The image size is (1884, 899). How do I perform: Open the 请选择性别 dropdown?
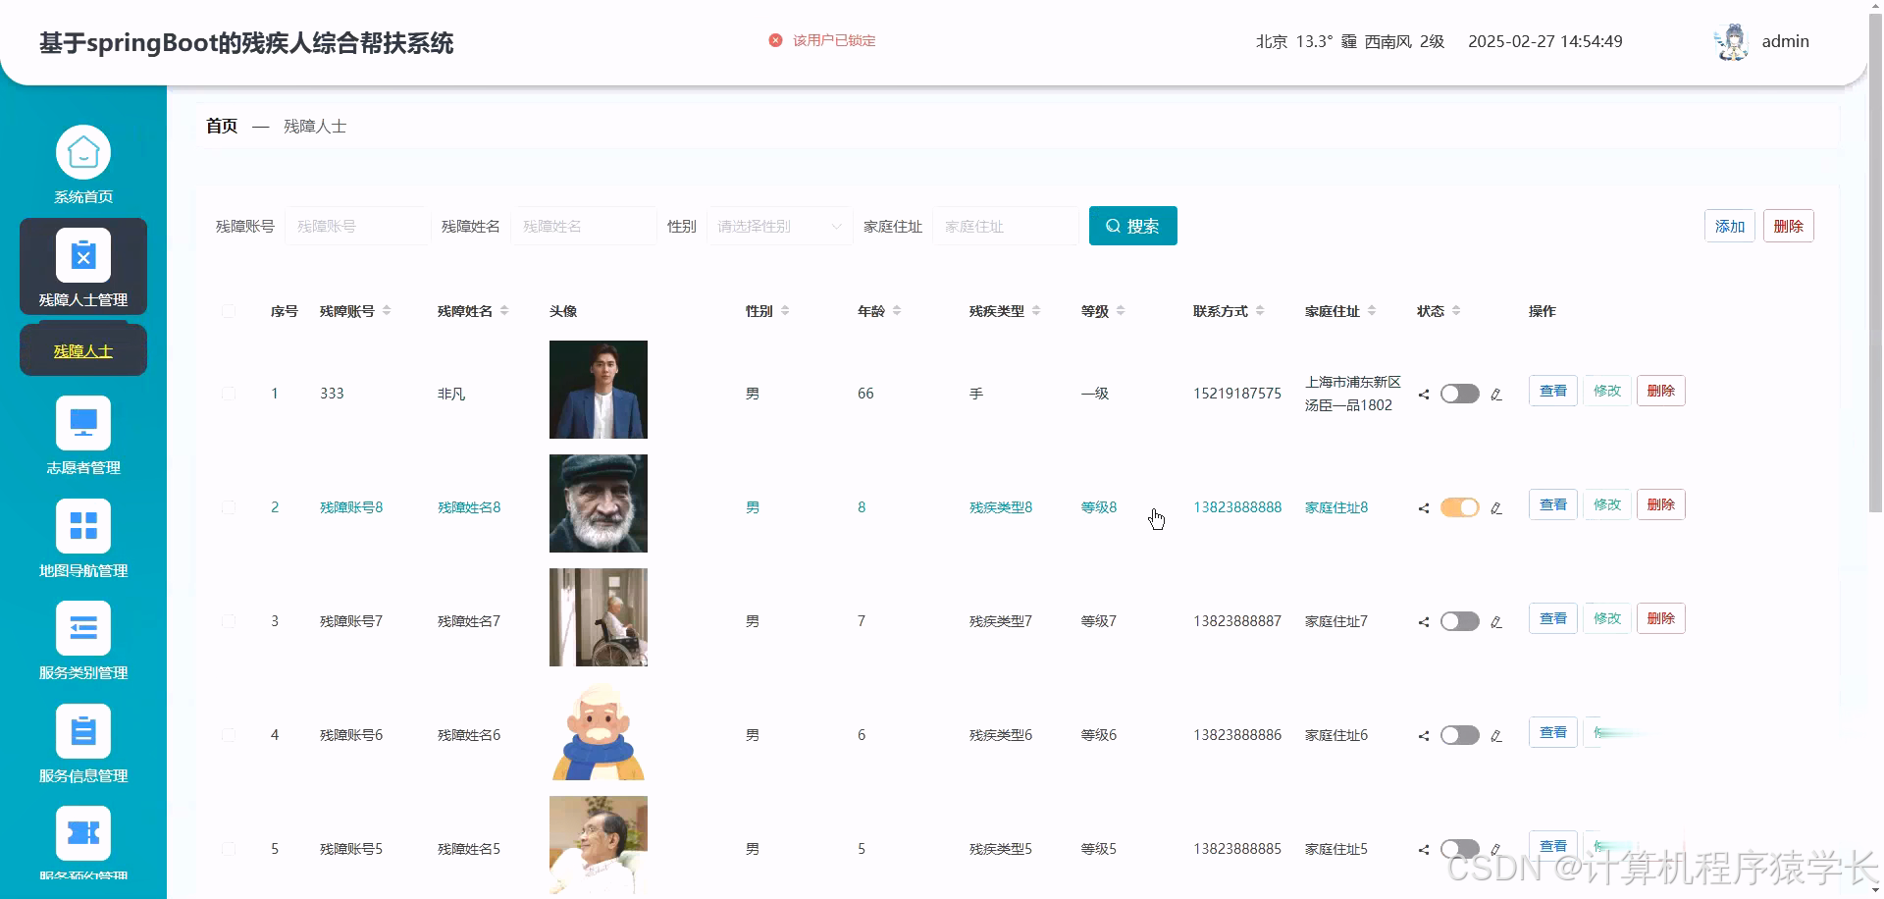(x=778, y=226)
